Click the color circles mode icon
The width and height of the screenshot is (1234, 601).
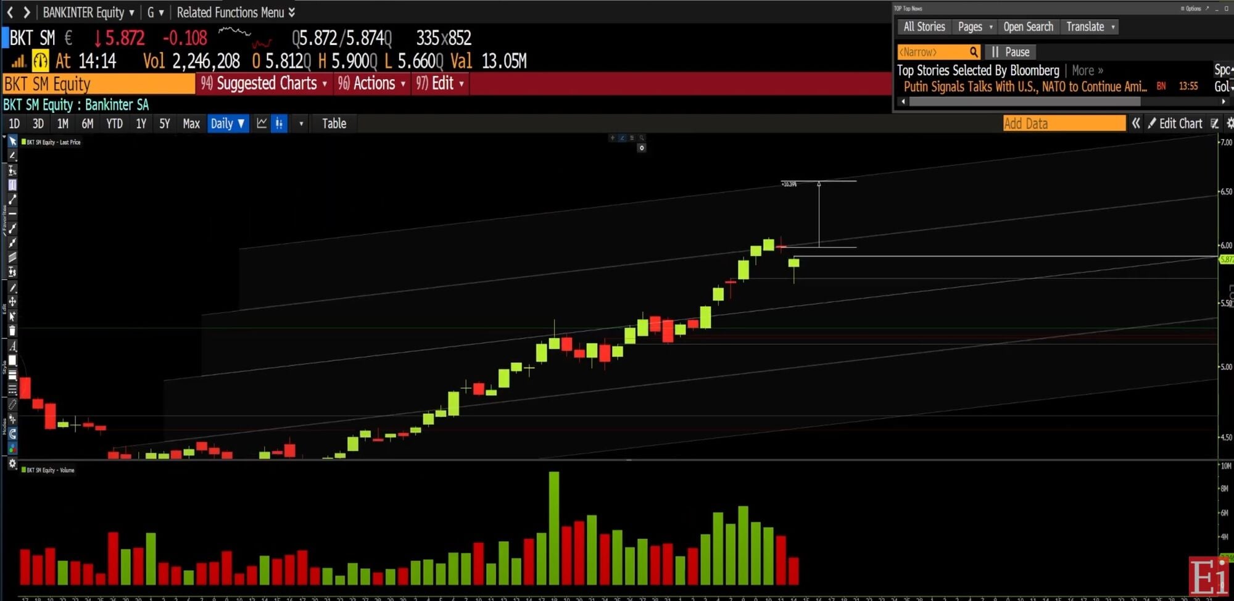pyautogui.click(x=12, y=449)
